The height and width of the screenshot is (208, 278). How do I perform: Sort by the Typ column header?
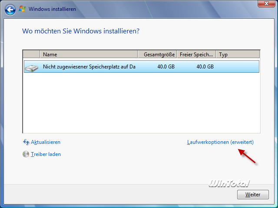[x=238, y=54]
